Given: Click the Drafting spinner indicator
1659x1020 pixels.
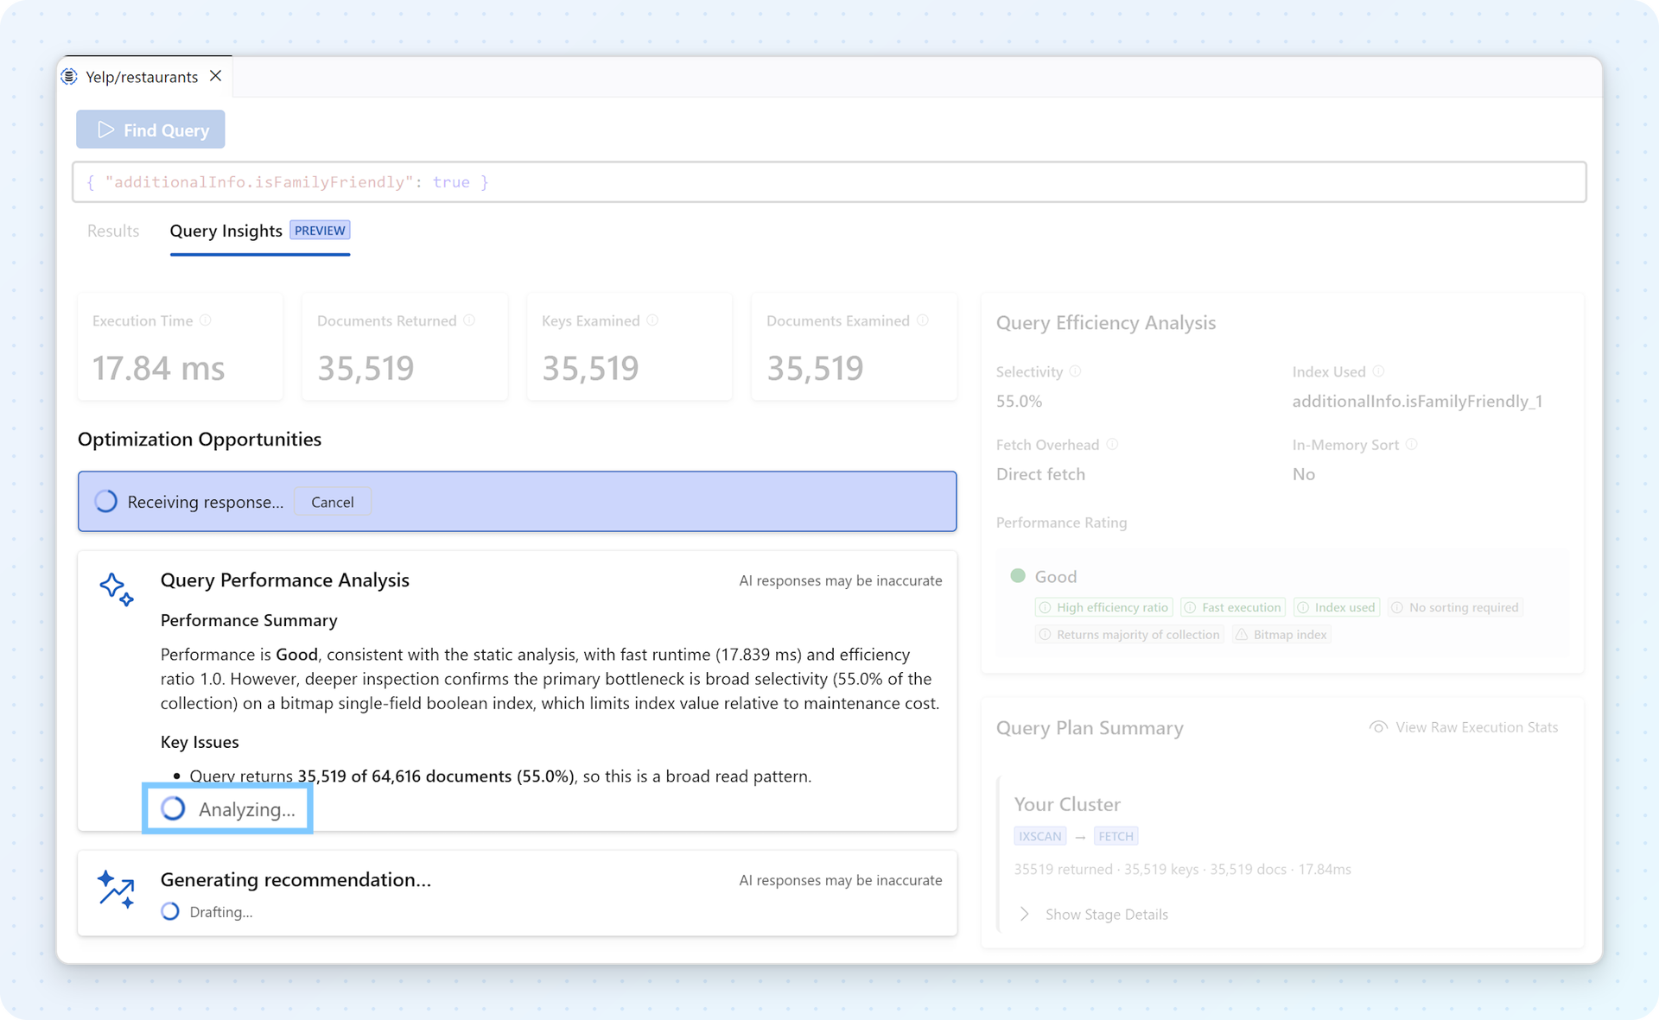Looking at the screenshot, I should (x=170, y=912).
